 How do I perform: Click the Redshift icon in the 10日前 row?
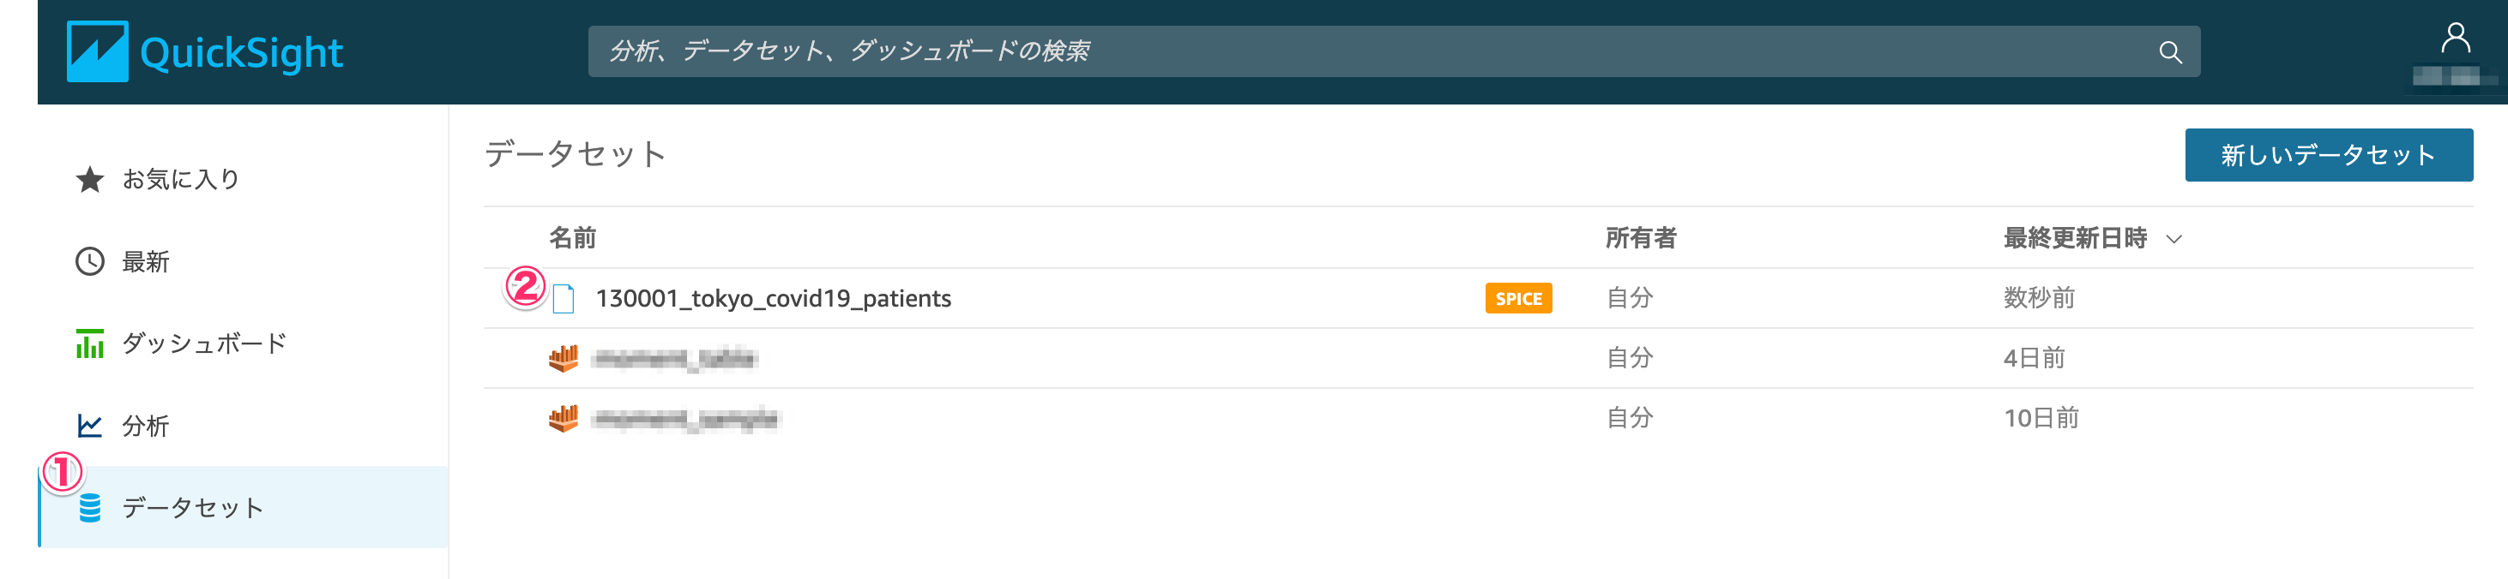pyautogui.click(x=563, y=419)
